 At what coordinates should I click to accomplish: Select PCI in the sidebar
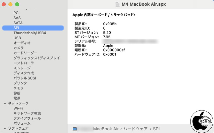16,13
